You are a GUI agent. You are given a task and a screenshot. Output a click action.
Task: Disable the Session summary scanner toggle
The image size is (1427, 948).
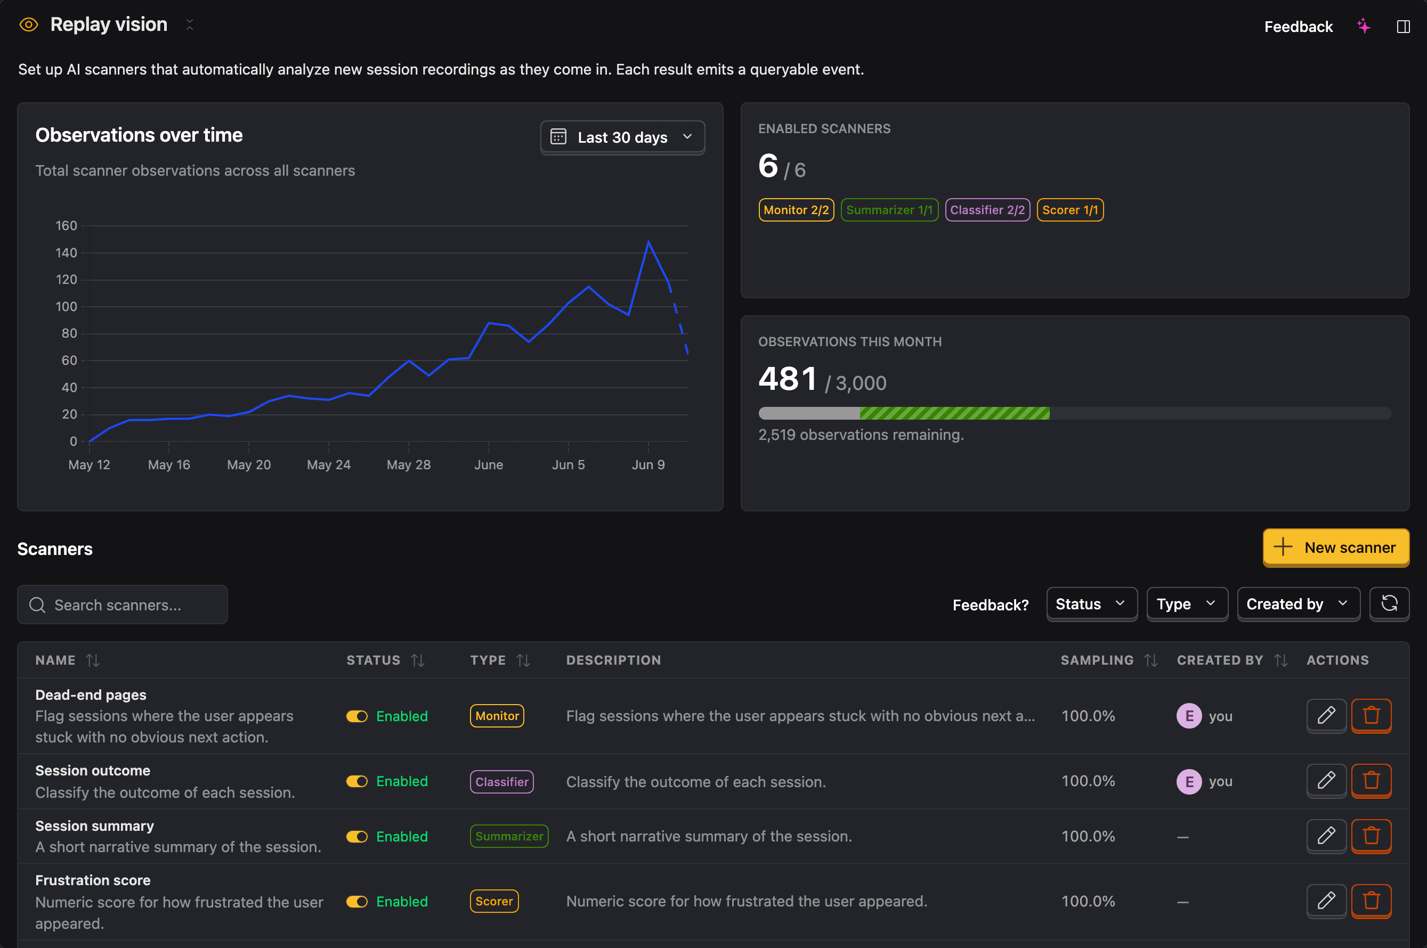point(357,836)
